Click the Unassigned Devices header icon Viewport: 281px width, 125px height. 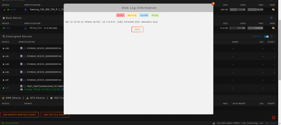click(x=4, y=36)
